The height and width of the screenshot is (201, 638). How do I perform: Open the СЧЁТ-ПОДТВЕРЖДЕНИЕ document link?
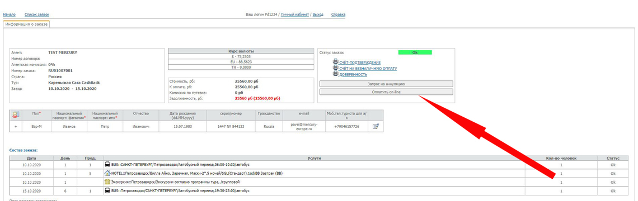pos(360,63)
